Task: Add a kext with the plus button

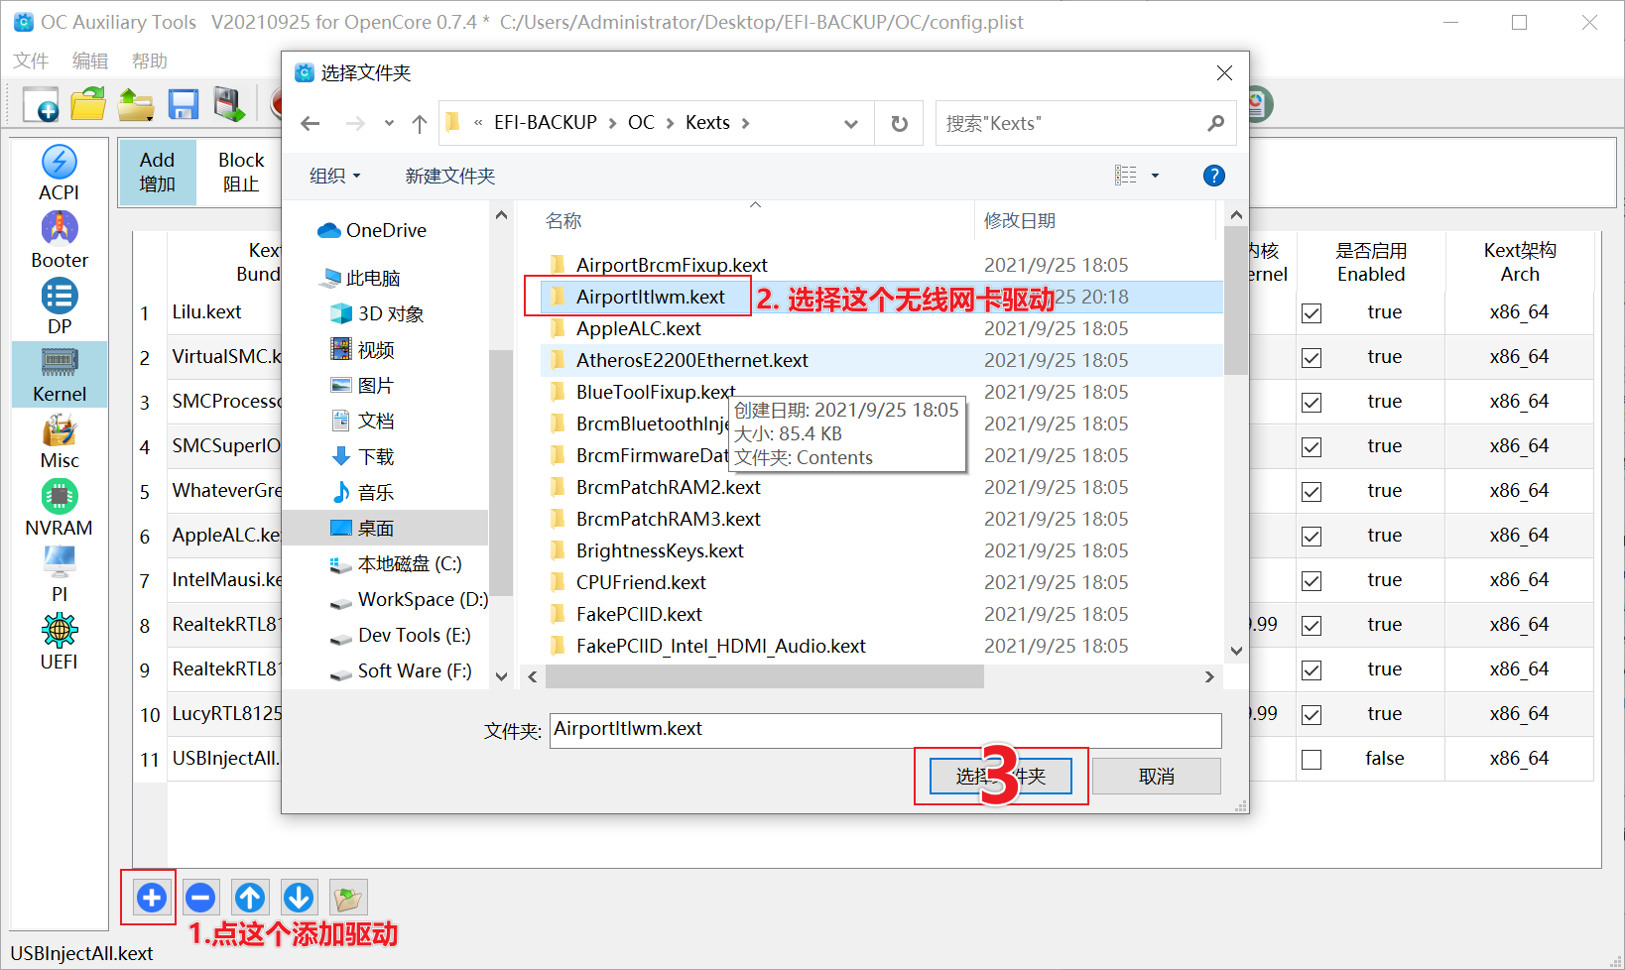Action: tap(151, 898)
